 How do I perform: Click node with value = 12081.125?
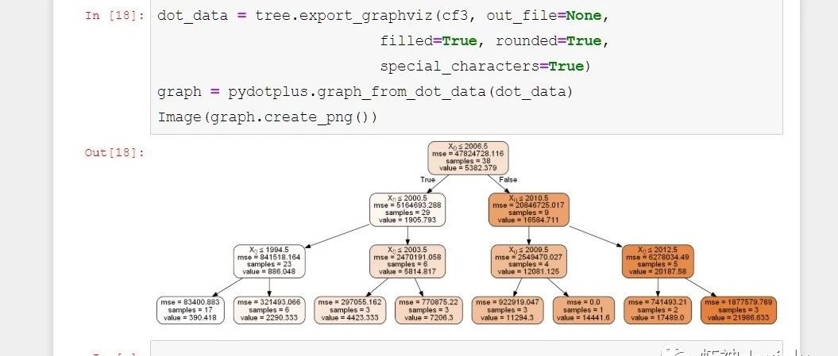[528, 261]
